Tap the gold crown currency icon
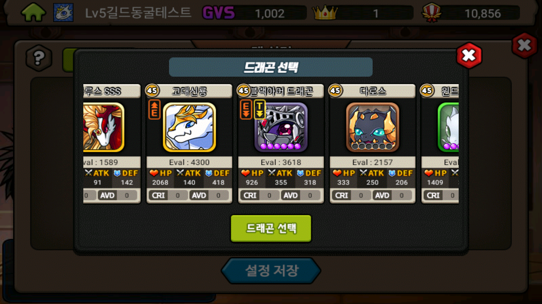The height and width of the screenshot is (304, 542). point(325,13)
